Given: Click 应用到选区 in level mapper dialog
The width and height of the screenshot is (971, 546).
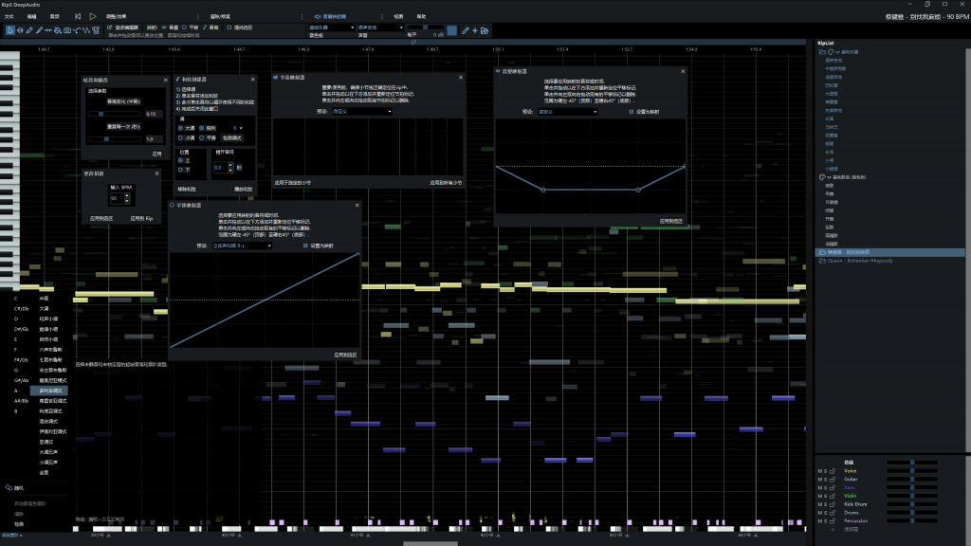Looking at the screenshot, I should (x=670, y=221).
